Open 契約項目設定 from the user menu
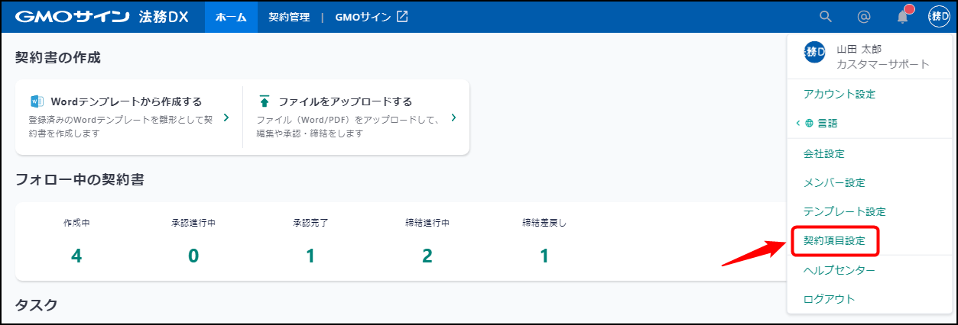The height and width of the screenshot is (325, 958). pyautogui.click(x=834, y=240)
